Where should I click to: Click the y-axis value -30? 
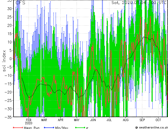pos(8,109)
